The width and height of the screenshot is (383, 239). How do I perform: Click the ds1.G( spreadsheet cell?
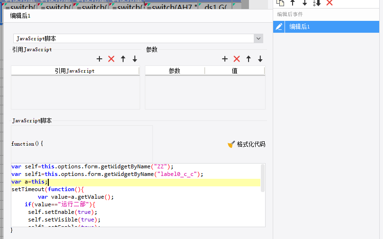coord(215,6)
